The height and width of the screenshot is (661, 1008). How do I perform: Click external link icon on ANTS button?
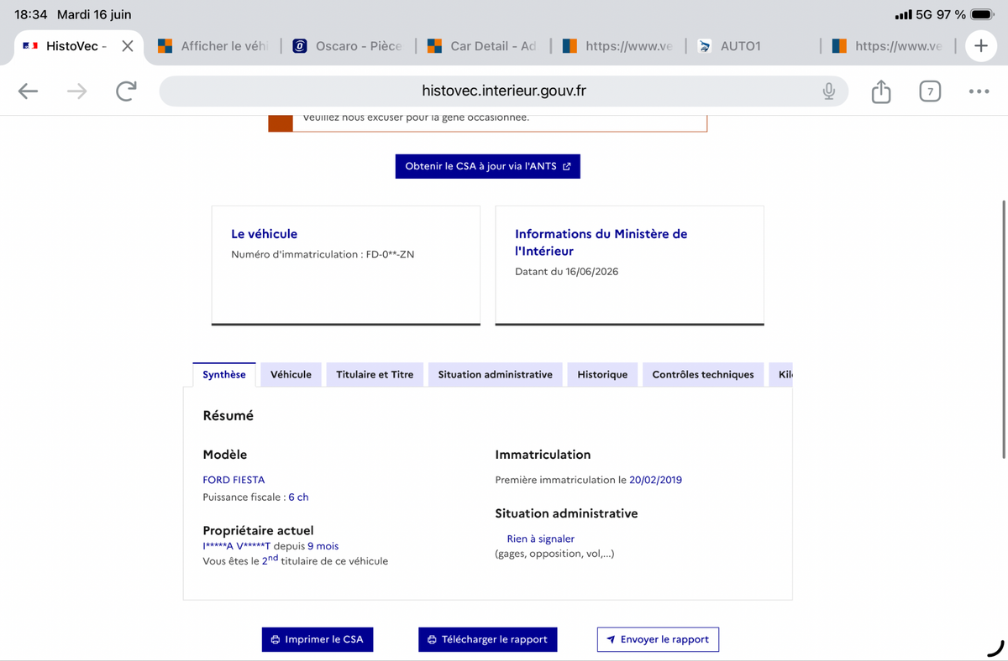point(567,166)
